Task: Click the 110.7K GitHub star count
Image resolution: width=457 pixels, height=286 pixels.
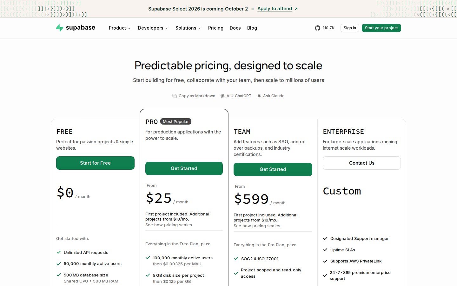Action: [x=328, y=28]
